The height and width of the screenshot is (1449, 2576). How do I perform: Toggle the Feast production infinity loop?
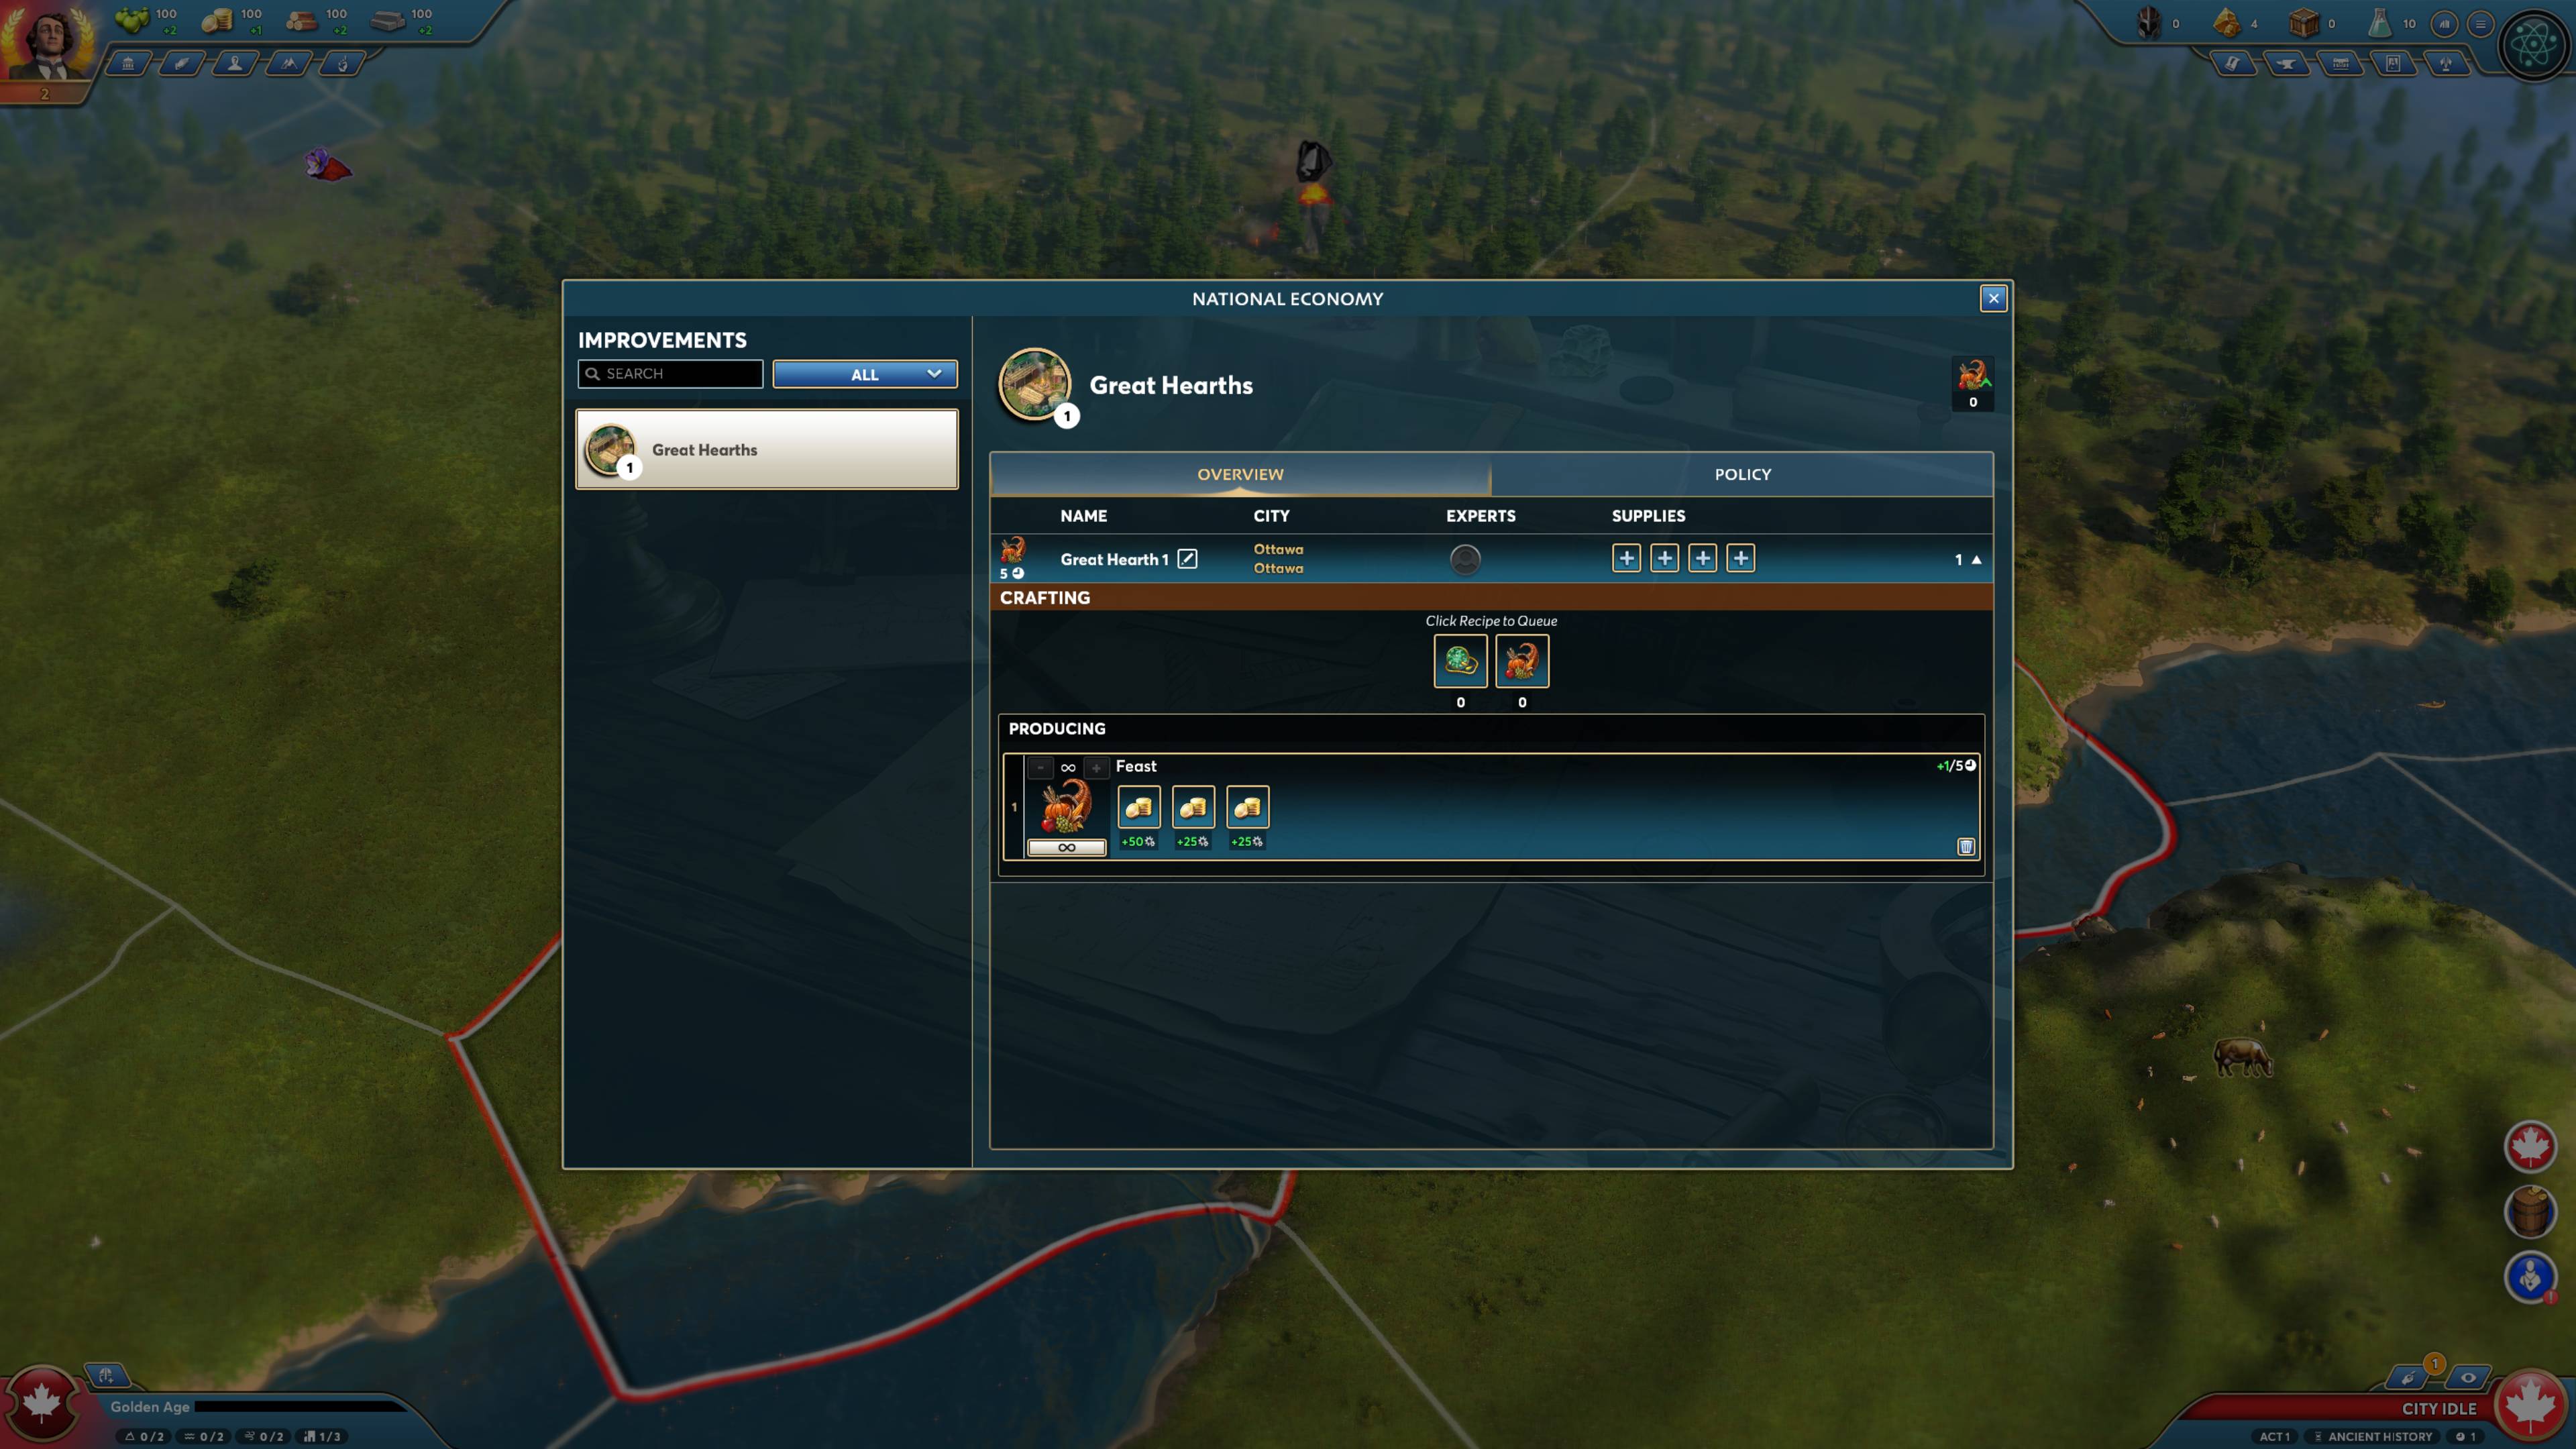1065,846
